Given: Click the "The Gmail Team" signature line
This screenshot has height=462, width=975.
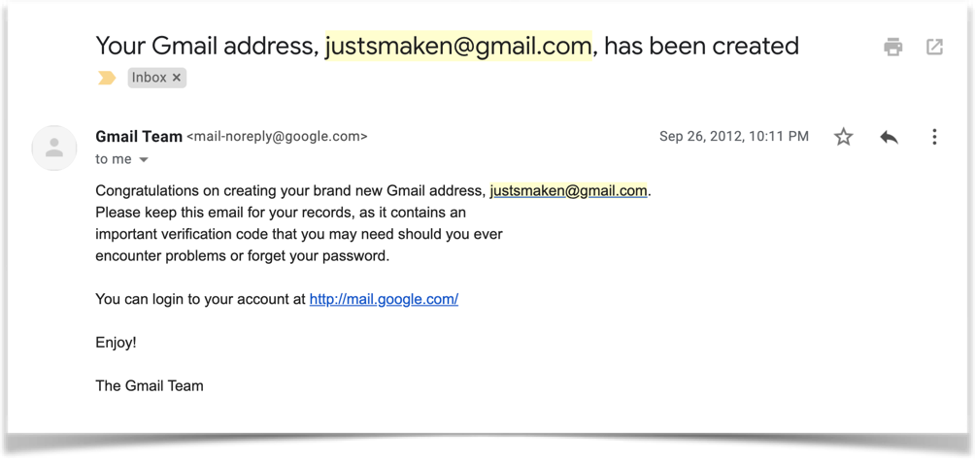Looking at the screenshot, I should (150, 386).
